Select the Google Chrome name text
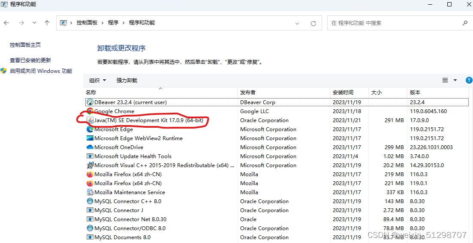The width and height of the screenshot is (473, 243). tap(114, 111)
